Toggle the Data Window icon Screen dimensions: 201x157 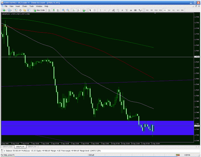[x=20, y=10]
